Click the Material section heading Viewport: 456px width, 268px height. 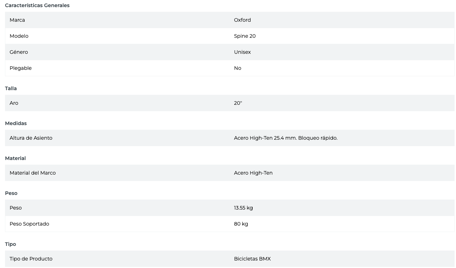15,158
